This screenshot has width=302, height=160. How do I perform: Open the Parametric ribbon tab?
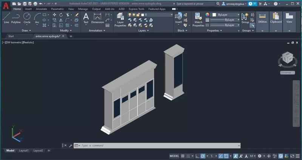coord(57,9)
